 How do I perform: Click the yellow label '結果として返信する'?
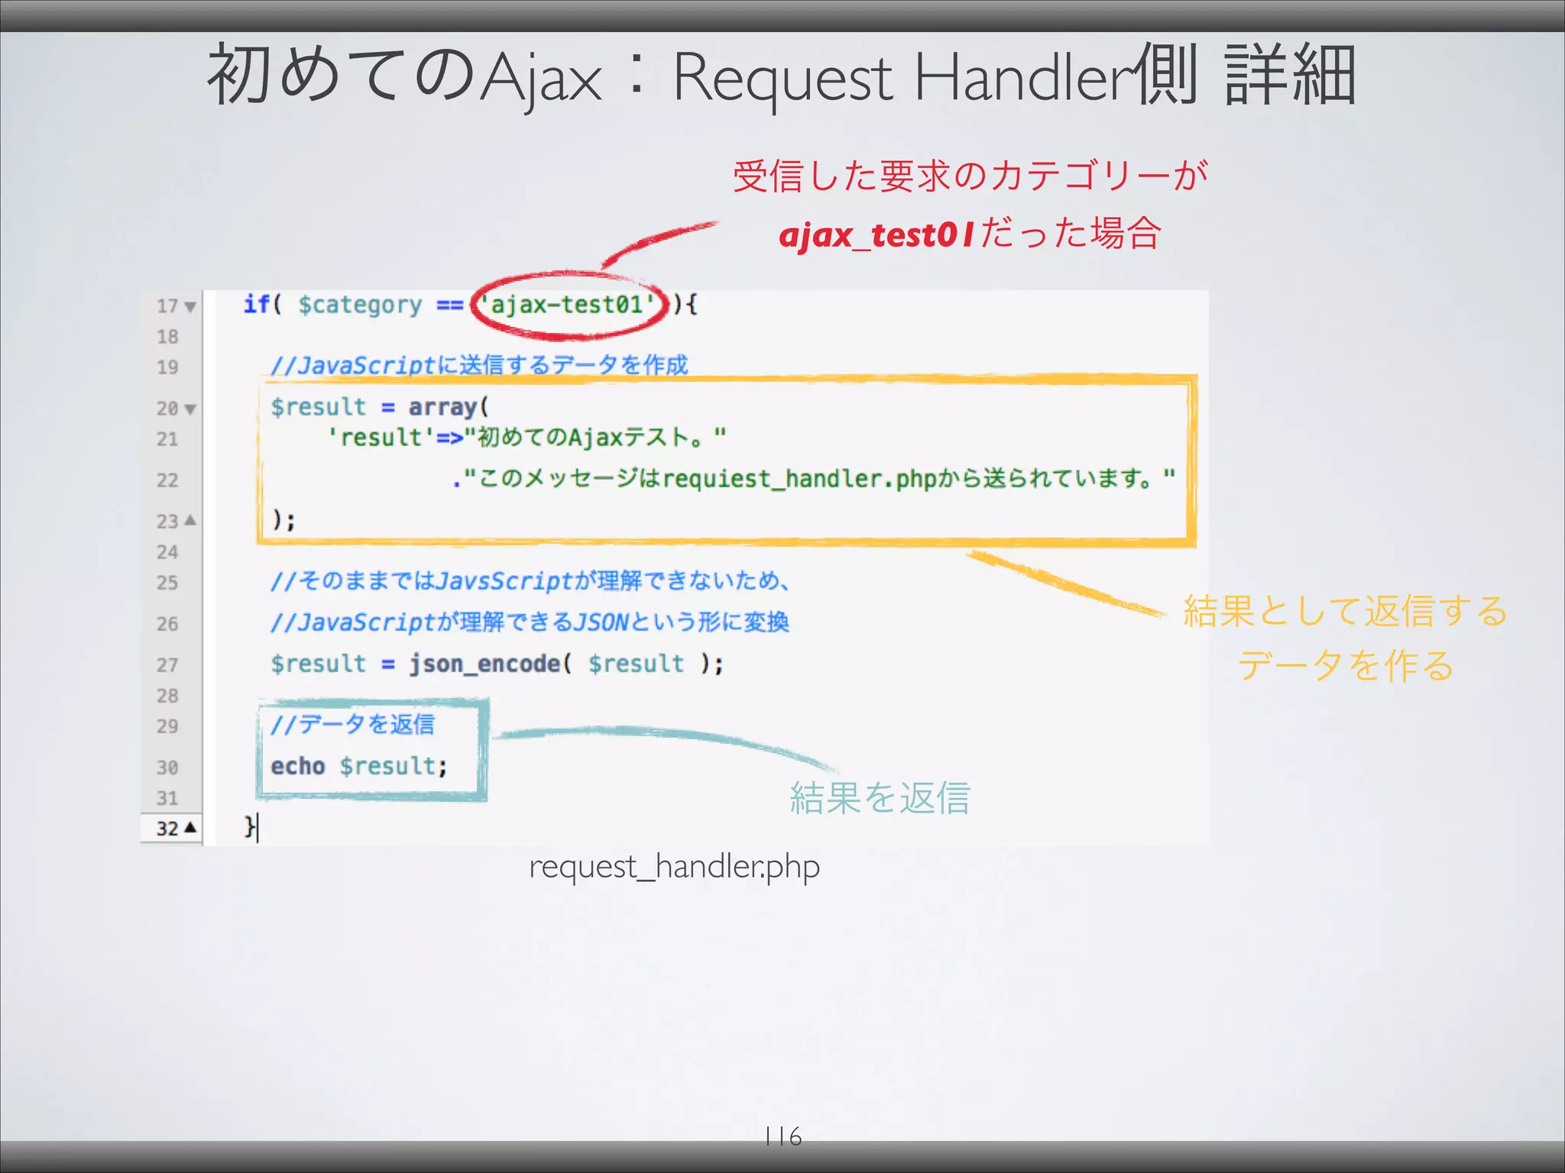click(x=1345, y=611)
